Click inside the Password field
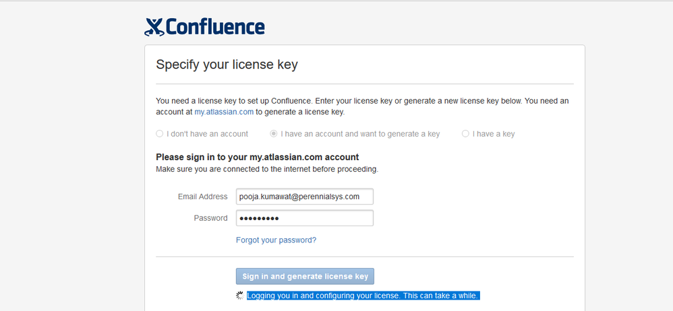673x311 pixels. (x=305, y=218)
